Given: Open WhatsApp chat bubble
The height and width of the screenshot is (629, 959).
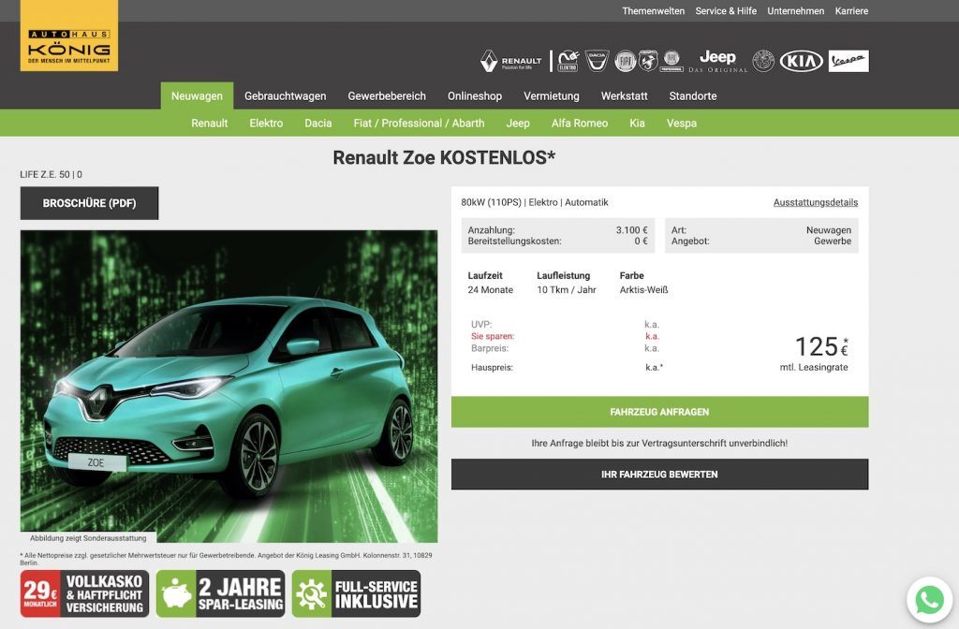Looking at the screenshot, I should coord(929,600).
